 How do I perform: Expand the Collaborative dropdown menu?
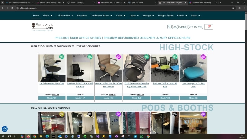point(65,16)
